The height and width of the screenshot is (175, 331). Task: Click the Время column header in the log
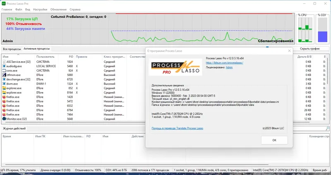[x=17, y=136]
